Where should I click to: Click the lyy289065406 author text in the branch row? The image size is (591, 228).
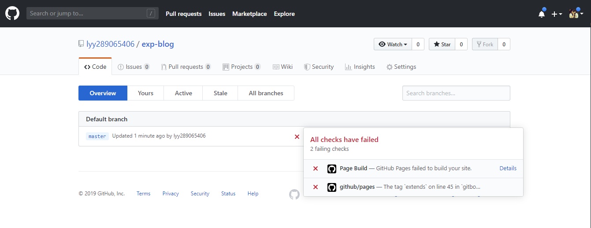190,136
